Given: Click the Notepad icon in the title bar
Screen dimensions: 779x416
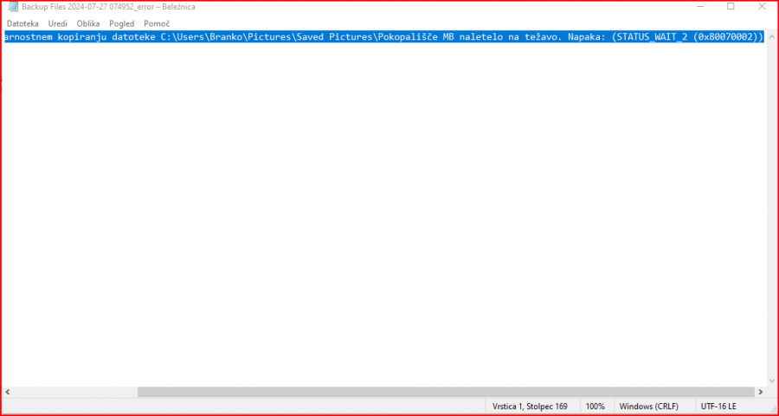Looking at the screenshot, I should click(x=13, y=7).
